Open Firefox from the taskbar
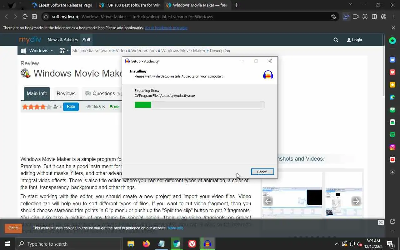400x250 pixels. (x=146, y=244)
